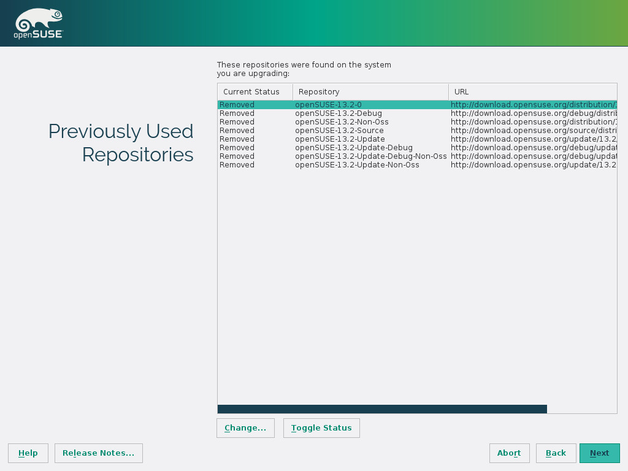
Task: Pick the openSUSE-13.2-Update-Debug-Non-Oss row
Action: click(x=370, y=156)
